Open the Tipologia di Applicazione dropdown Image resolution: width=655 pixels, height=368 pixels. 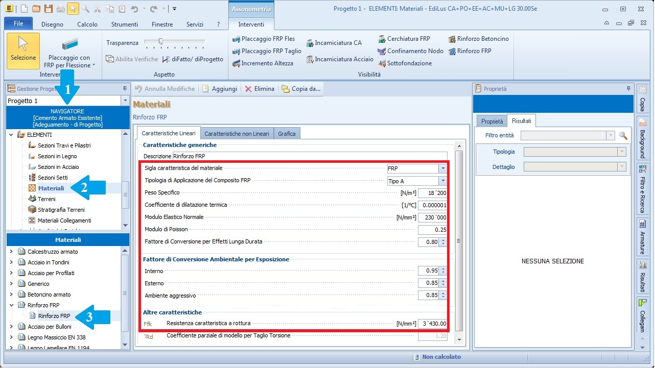(442, 181)
